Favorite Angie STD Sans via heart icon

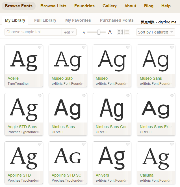pos(40,96)
